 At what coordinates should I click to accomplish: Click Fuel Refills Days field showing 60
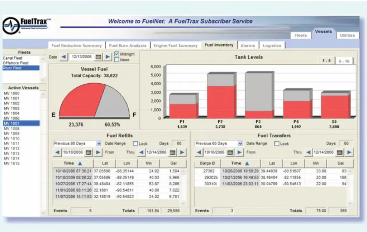pyautogui.click(x=179, y=144)
